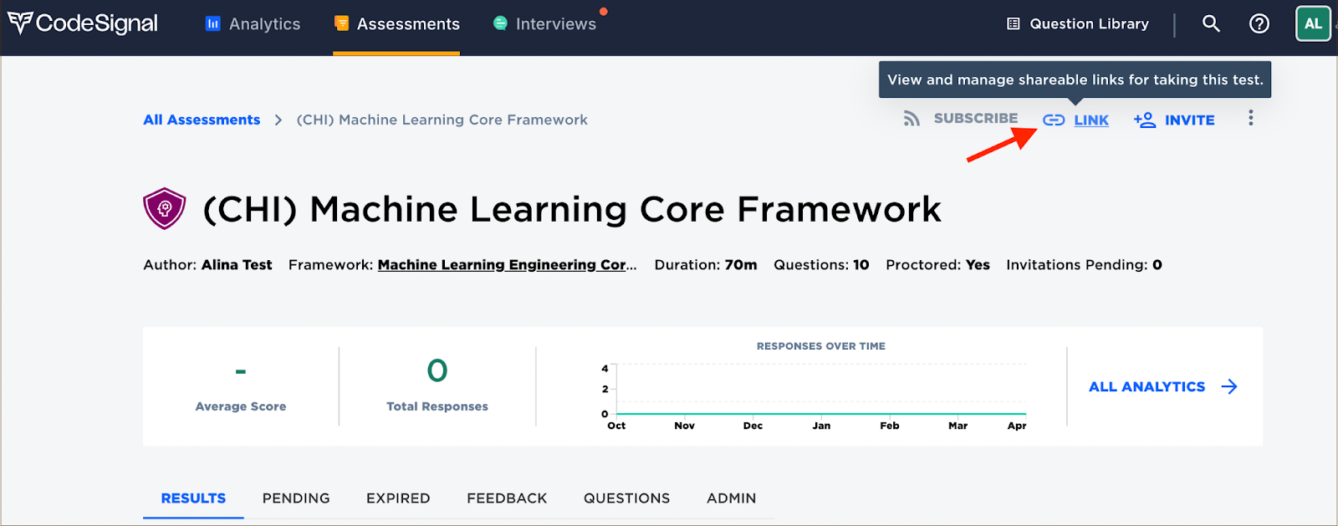The height and width of the screenshot is (526, 1338).
Task: Click the RSS subscribe icon
Action: 912,119
